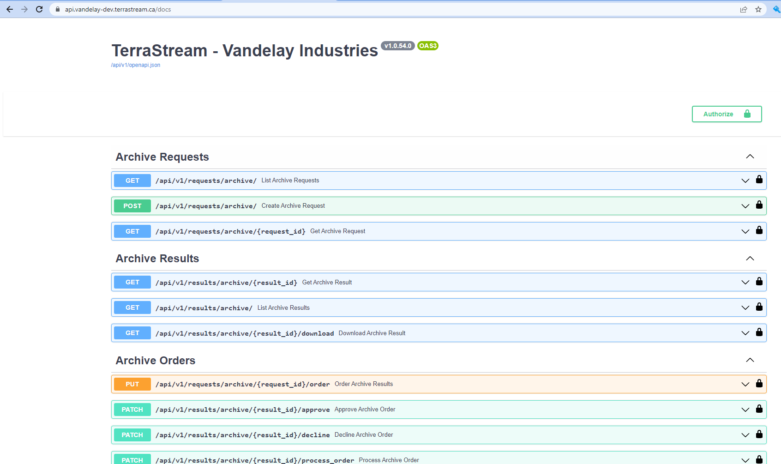Expand Approve Archive Order endpoint chevron
Screen dimensions: 781x464
pos(745,410)
